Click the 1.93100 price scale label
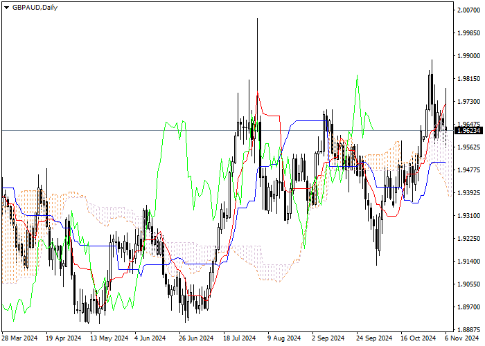Image resolution: width=485 pixels, height=346 pixels. [x=469, y=216]
